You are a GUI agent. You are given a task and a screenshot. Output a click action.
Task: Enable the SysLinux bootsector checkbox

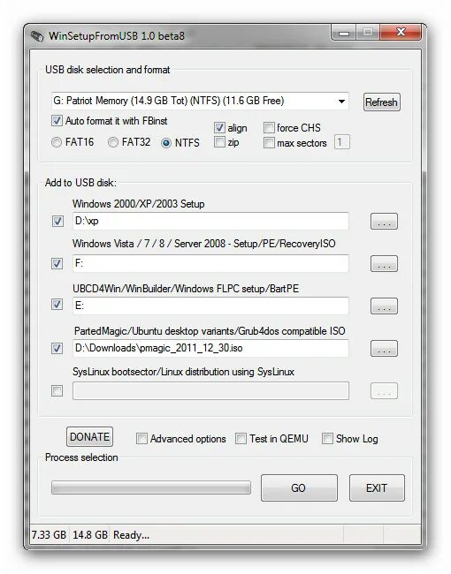pyautogui.click(x=57, y=390)
